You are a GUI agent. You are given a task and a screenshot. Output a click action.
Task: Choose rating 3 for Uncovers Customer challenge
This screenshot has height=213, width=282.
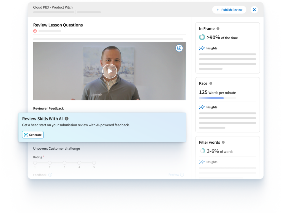64,162
